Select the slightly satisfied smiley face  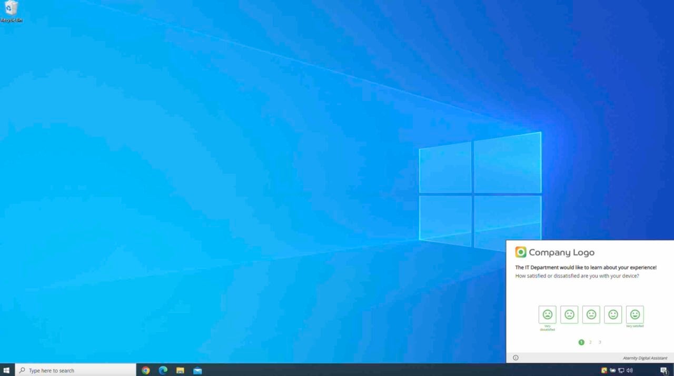click(613, 314)
